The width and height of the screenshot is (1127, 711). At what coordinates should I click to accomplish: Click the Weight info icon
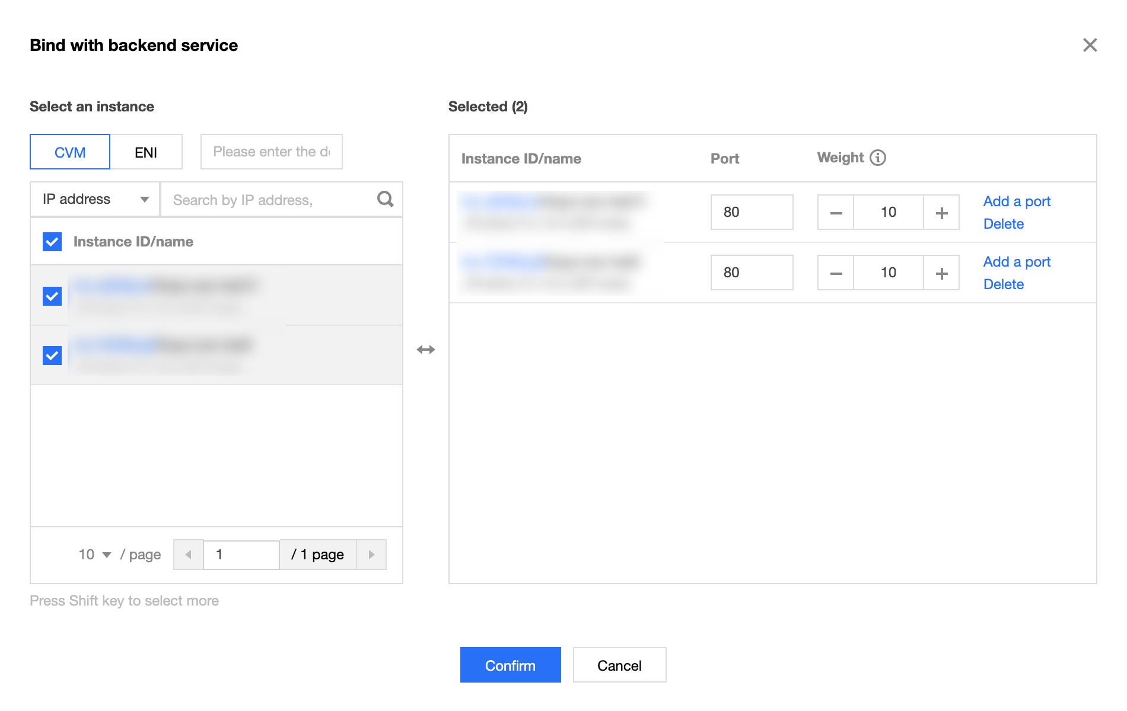tap(878, 158)
